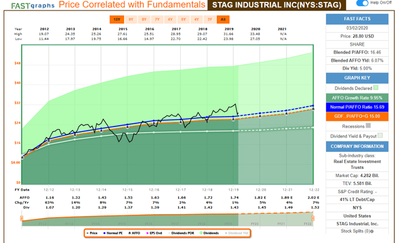Screen dimensions: 395x243
Task: Click the orange GDF P/AFFO=G 15.00 key
Action: [357, 117]
